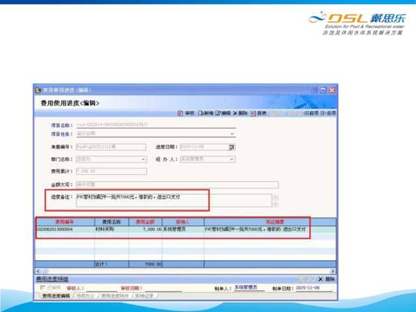Screen dimensions: 416x312
Task: Toggle the 已审核 checkbox
Action: 42,288
